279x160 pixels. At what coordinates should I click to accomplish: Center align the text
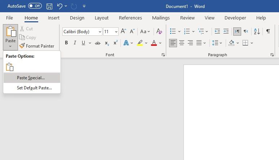tap(182, 43)
